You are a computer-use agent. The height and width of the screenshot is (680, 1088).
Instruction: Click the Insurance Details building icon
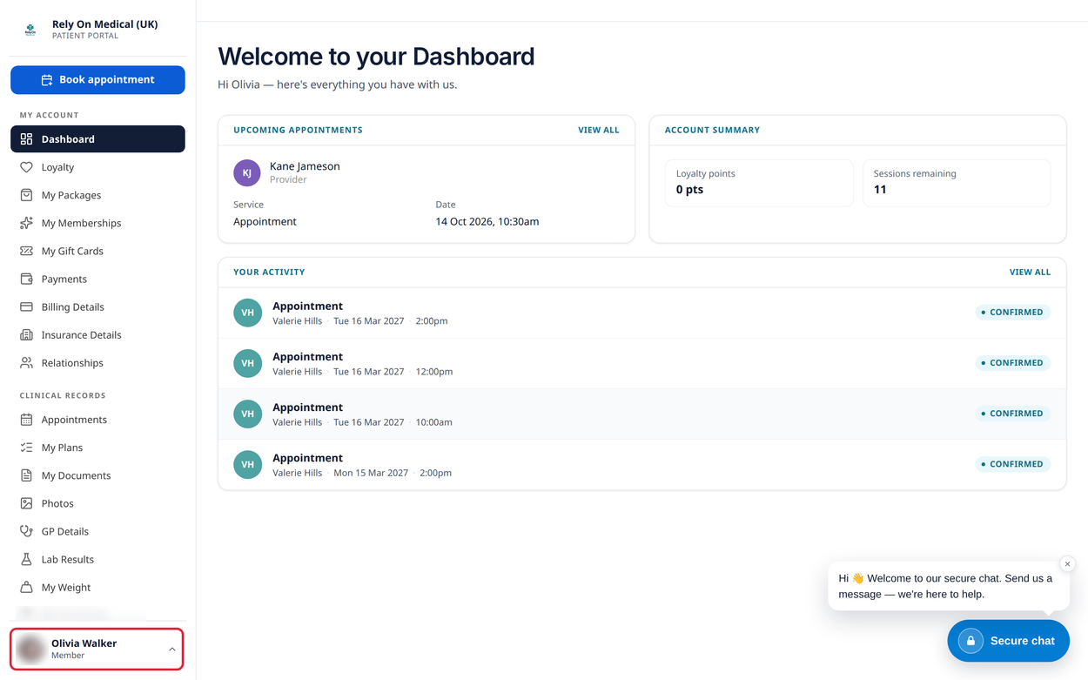click(x=26, y=334)
